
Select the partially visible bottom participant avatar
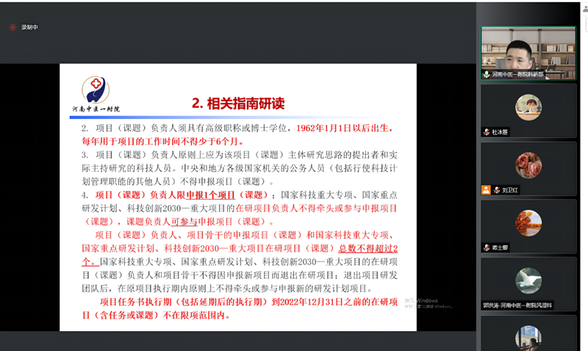coord(528,338)
